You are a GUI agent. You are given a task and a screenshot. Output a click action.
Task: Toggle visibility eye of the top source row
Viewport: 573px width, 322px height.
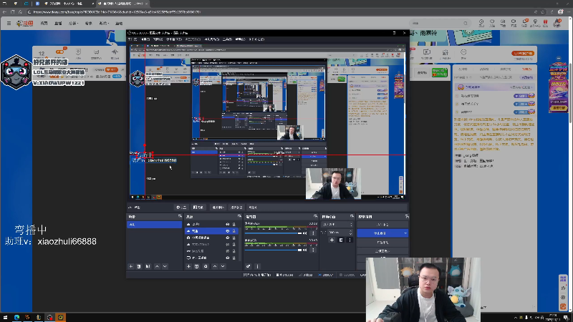[228, 225]
